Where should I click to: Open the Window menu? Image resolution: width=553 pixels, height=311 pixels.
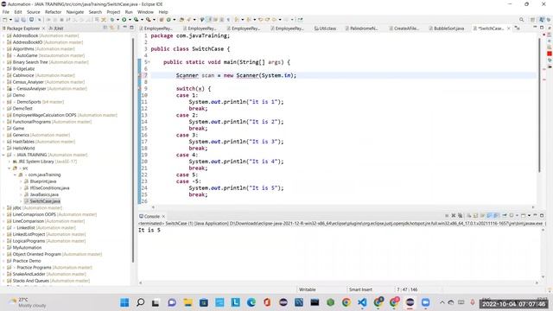(145, 12)
